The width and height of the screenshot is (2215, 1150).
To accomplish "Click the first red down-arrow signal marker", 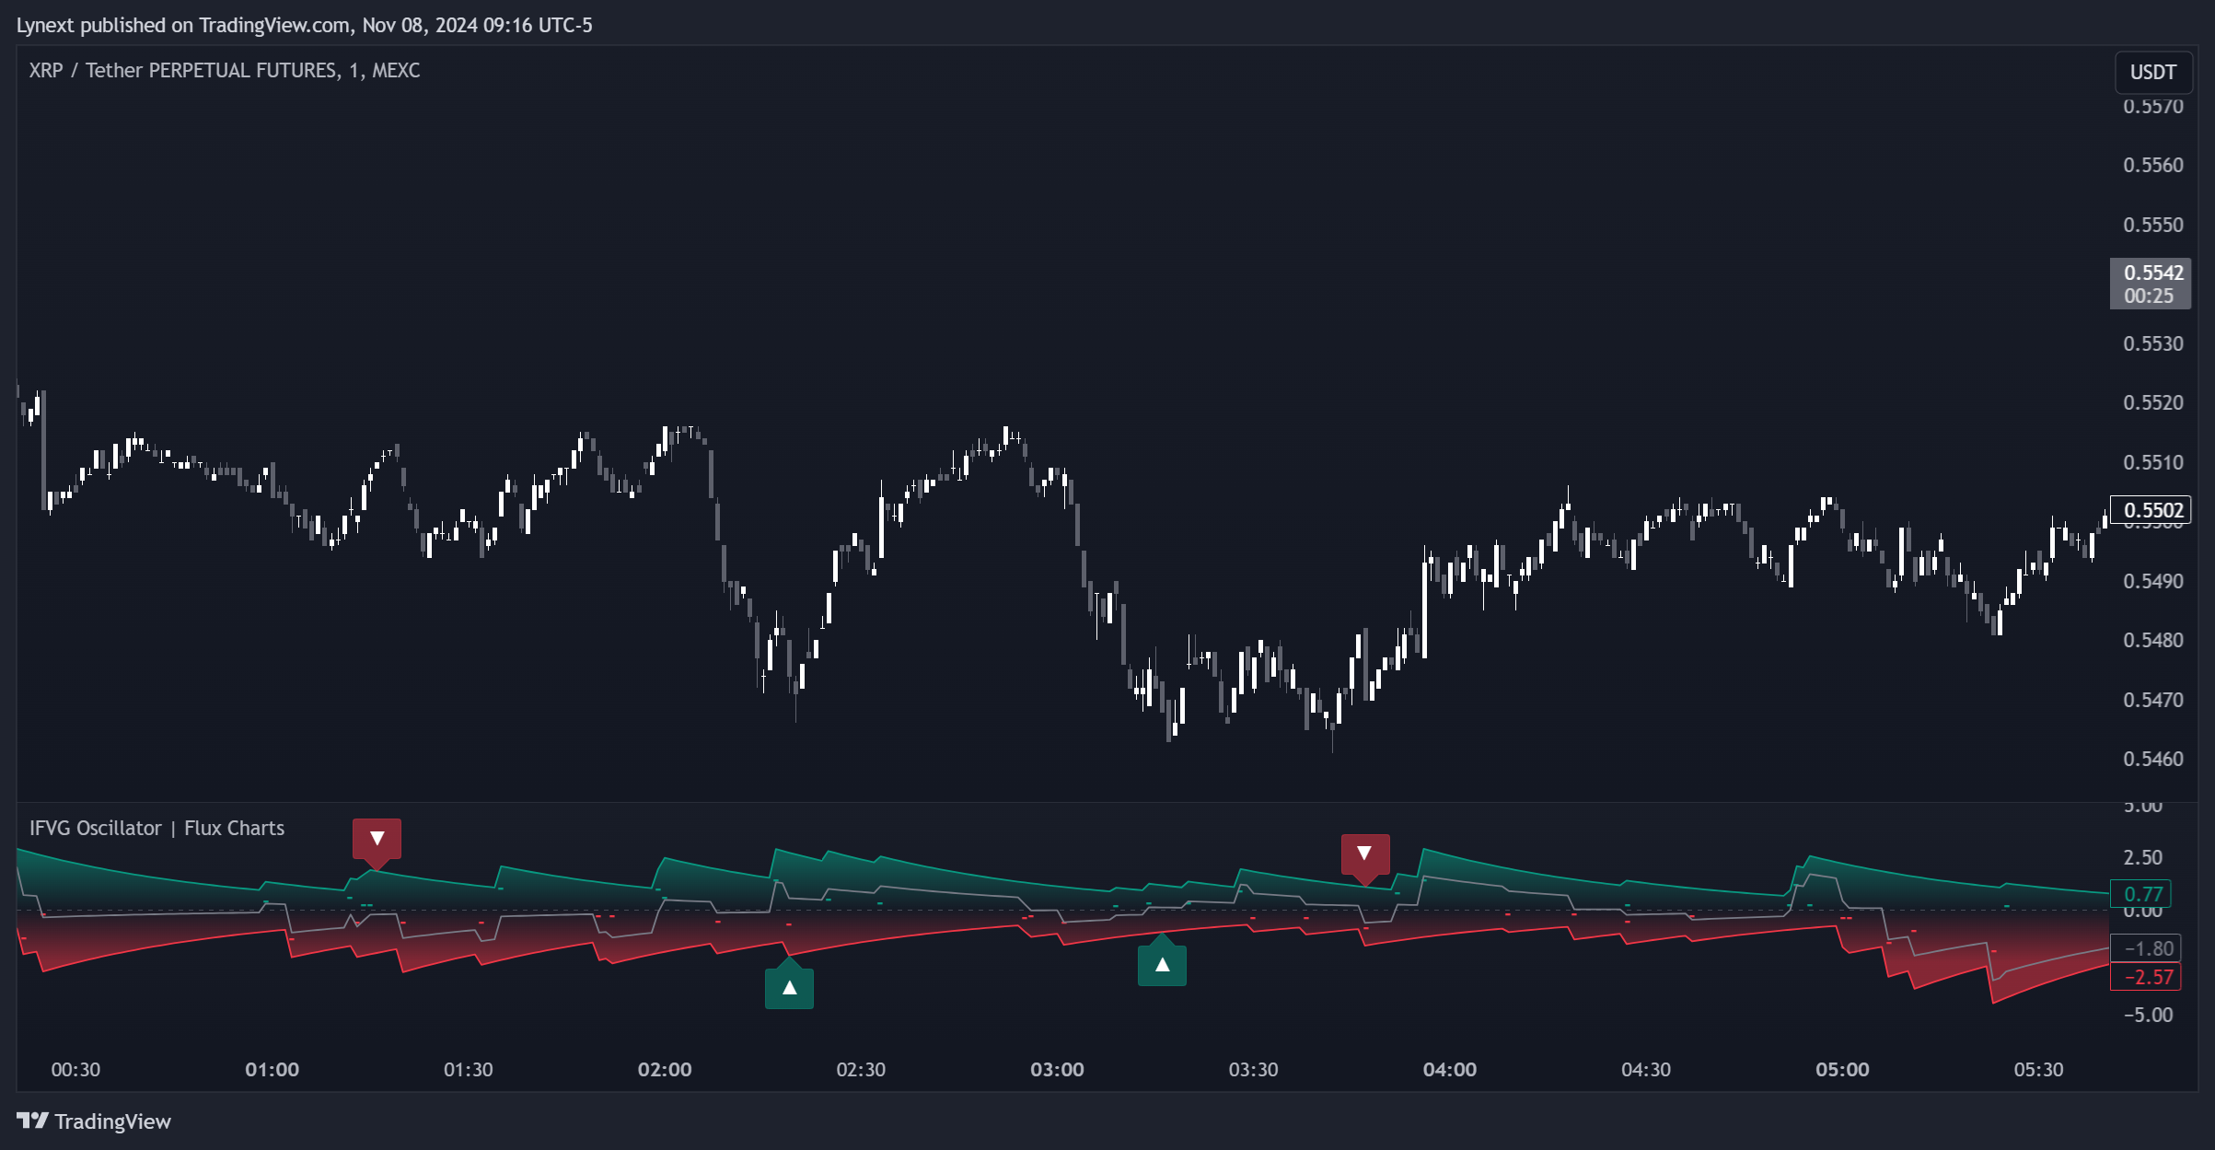I will point(377,839).
